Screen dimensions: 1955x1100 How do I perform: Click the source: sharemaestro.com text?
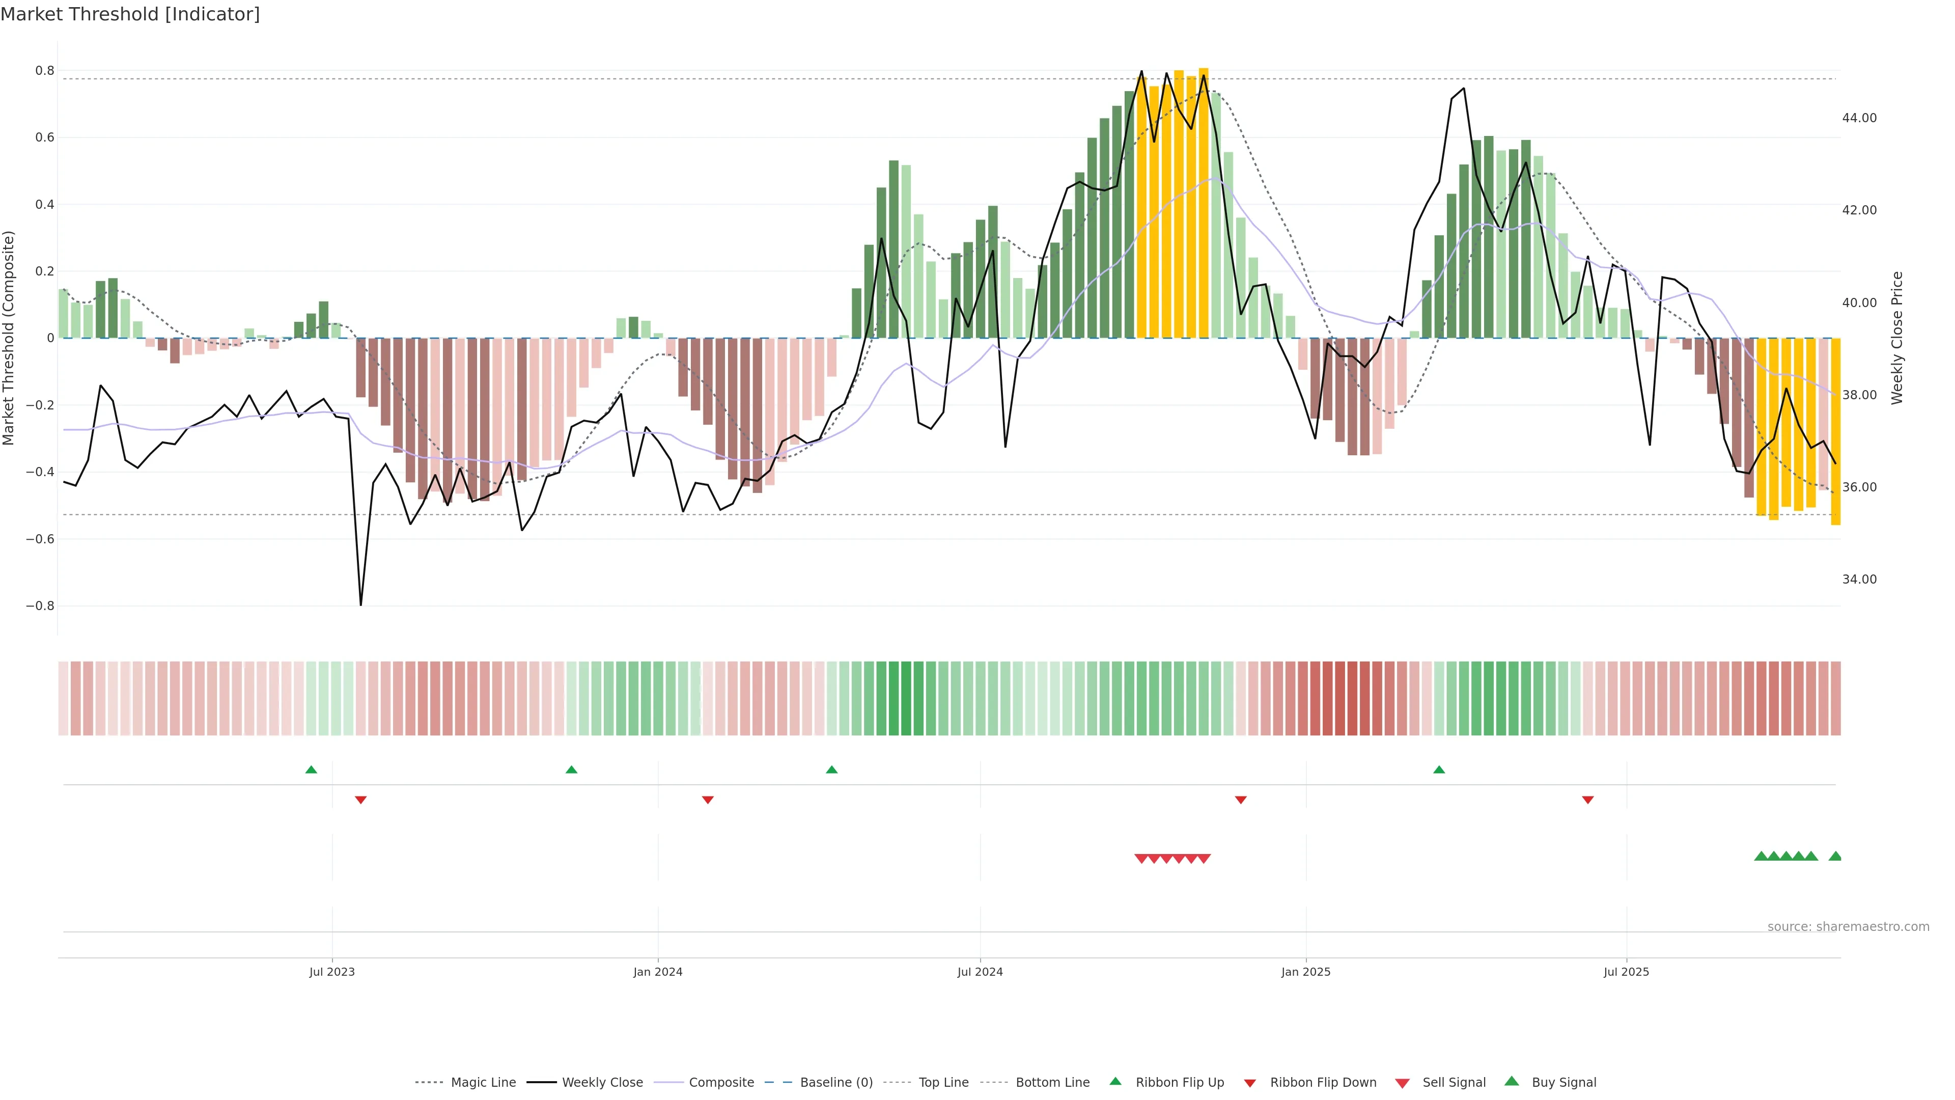coord(1848,927)
